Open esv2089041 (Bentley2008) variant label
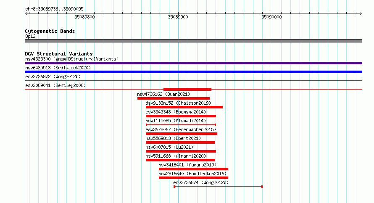 pos(55,85)
